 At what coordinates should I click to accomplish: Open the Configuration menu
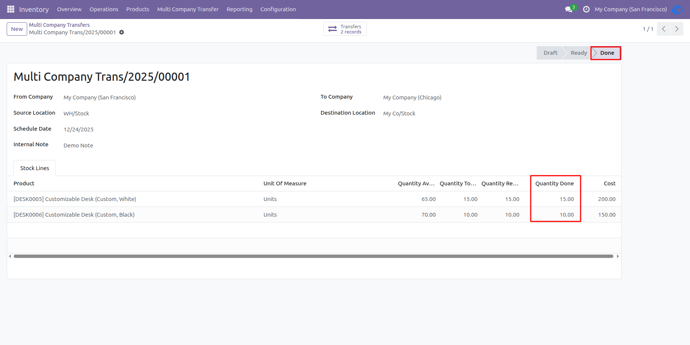point(278,9)
